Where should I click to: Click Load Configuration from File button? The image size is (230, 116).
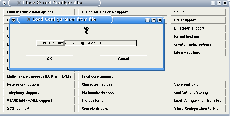pyautogui.click(x=198, y=101)
